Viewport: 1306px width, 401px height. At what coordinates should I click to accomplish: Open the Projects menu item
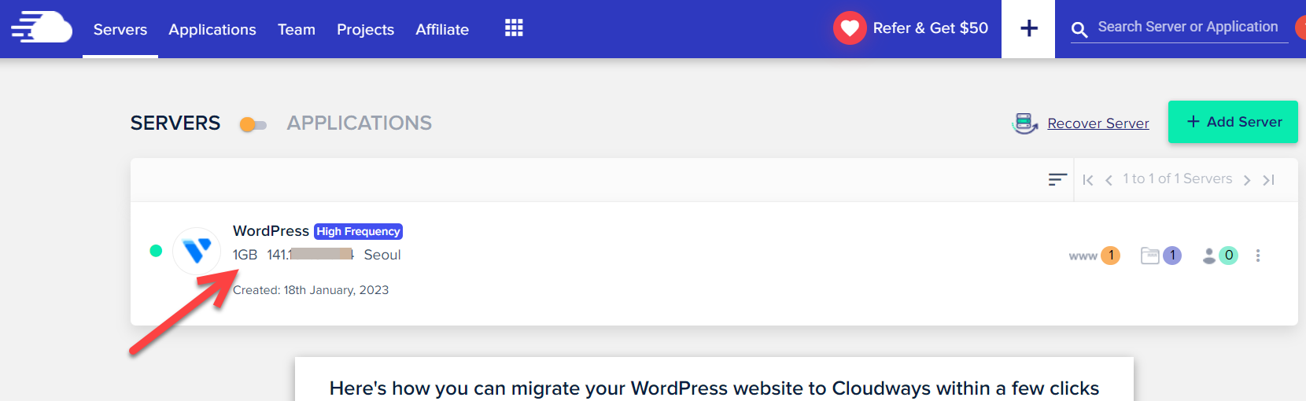pyautogui.click(x=365, y=29)
